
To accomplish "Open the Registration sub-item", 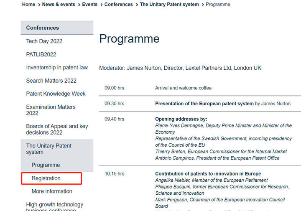I will [x=46, y=178].
